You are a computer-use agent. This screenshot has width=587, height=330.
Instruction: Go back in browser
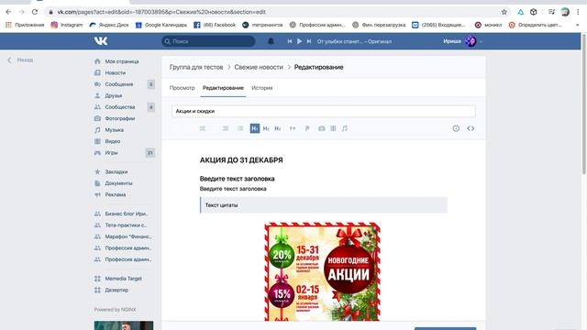8,12
